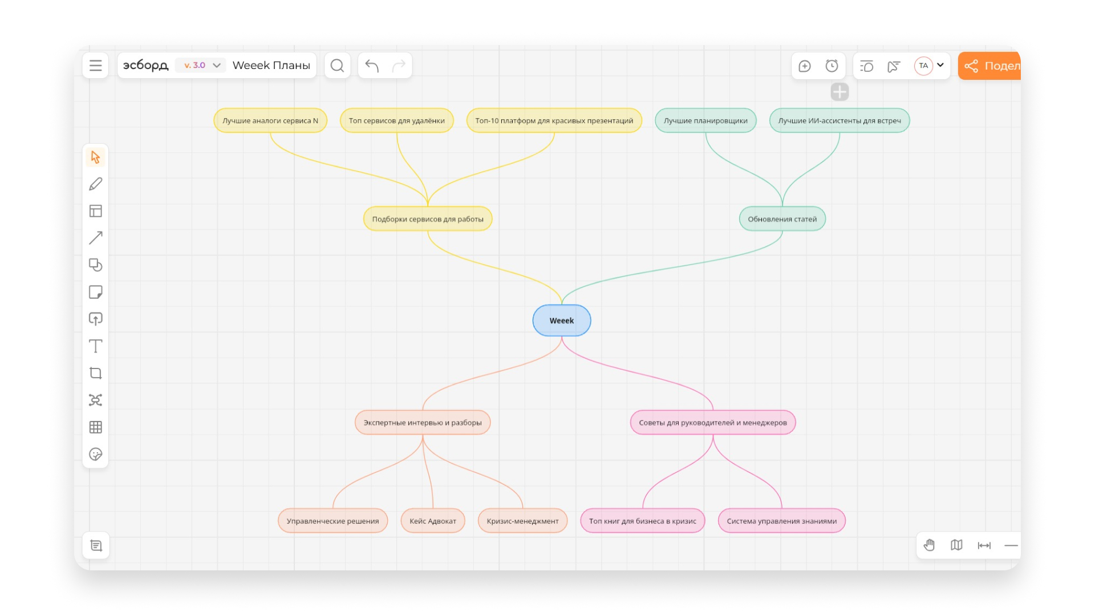Open the comments list icon
Screen dimensions: 1095x616
pyautogui.click(x=867, y=66)
